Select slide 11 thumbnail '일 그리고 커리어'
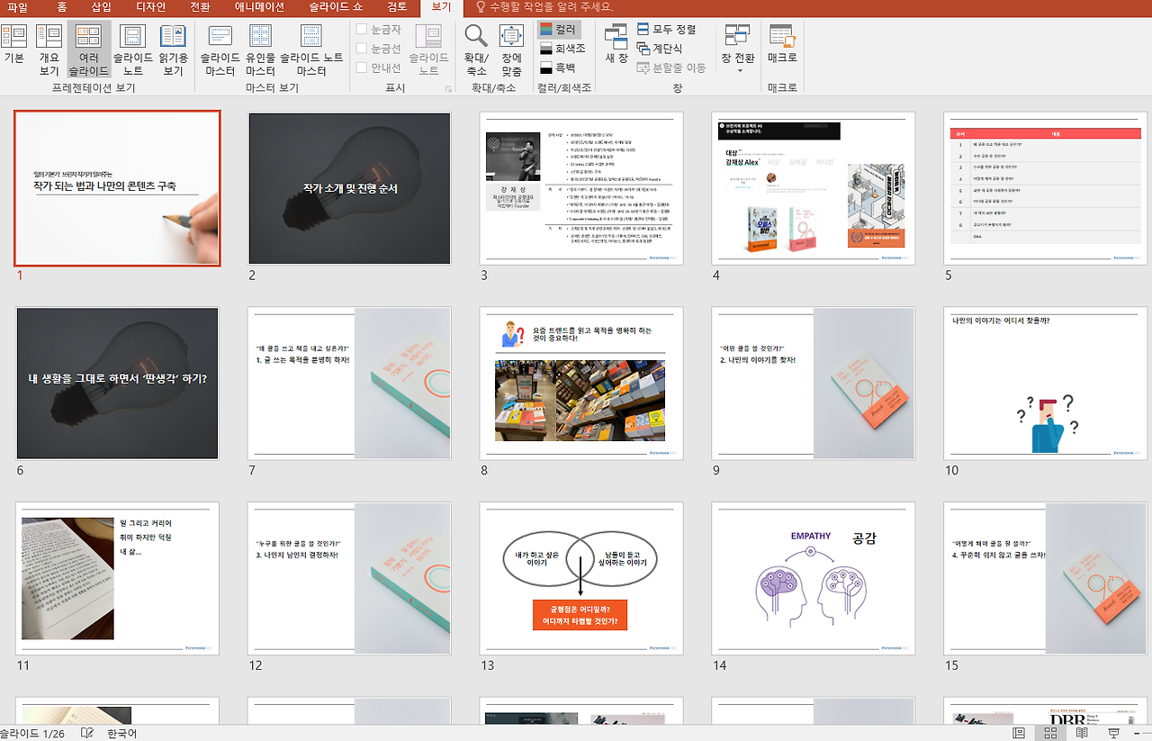The image size is (1152, 741). (x=118, y=578)
